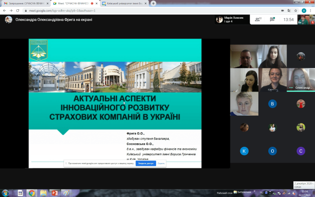The height and width of the screenshot is (197, 315).
Task: Click the taskbar clock showing 13:54
Action: pos(304,193)
